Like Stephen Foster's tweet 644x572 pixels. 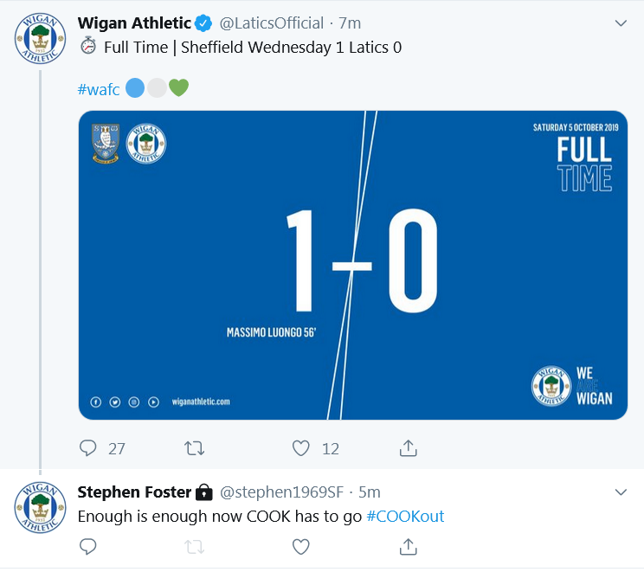[301, 547]
